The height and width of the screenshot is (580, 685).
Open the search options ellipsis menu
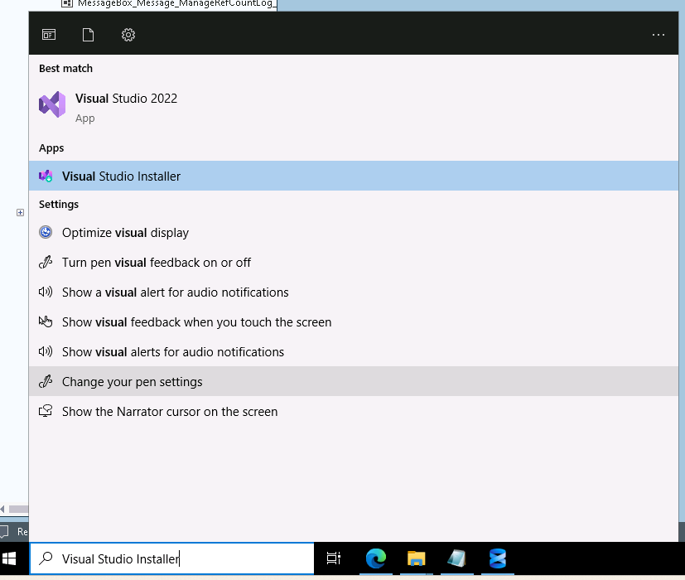658,35
